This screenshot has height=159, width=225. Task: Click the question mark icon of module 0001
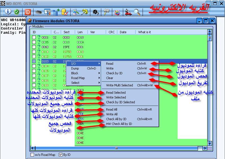pyautogui.click(x=39, y=37)
